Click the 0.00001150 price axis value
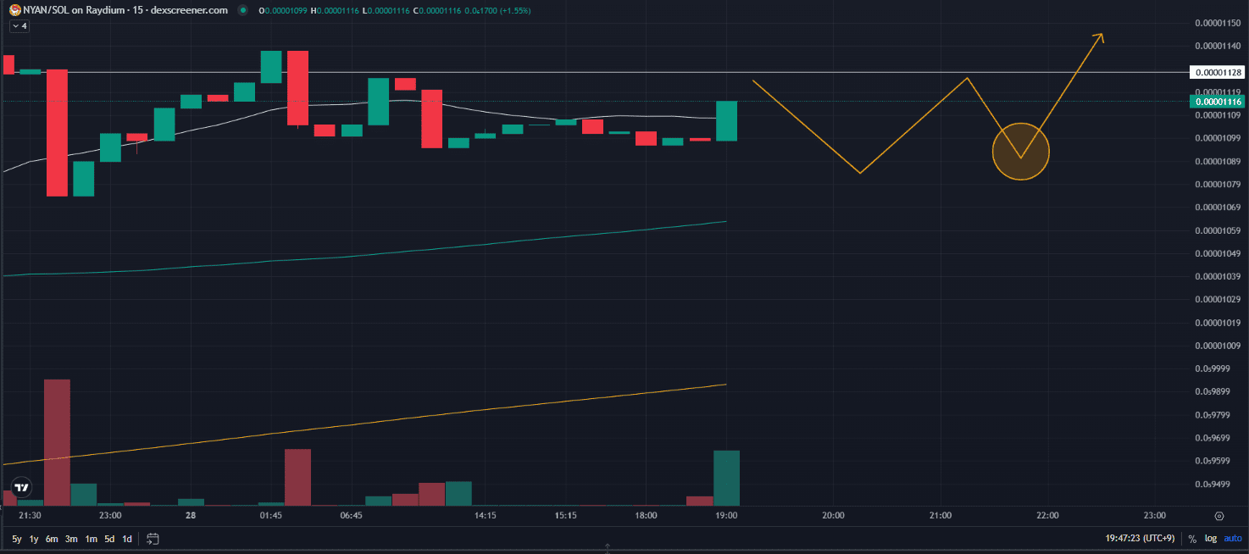Screen dimensions: 1249x554 click(x=1218, y=23)
